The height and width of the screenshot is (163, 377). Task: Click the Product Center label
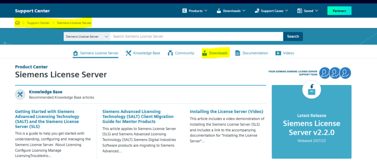[x=31, y=67]
